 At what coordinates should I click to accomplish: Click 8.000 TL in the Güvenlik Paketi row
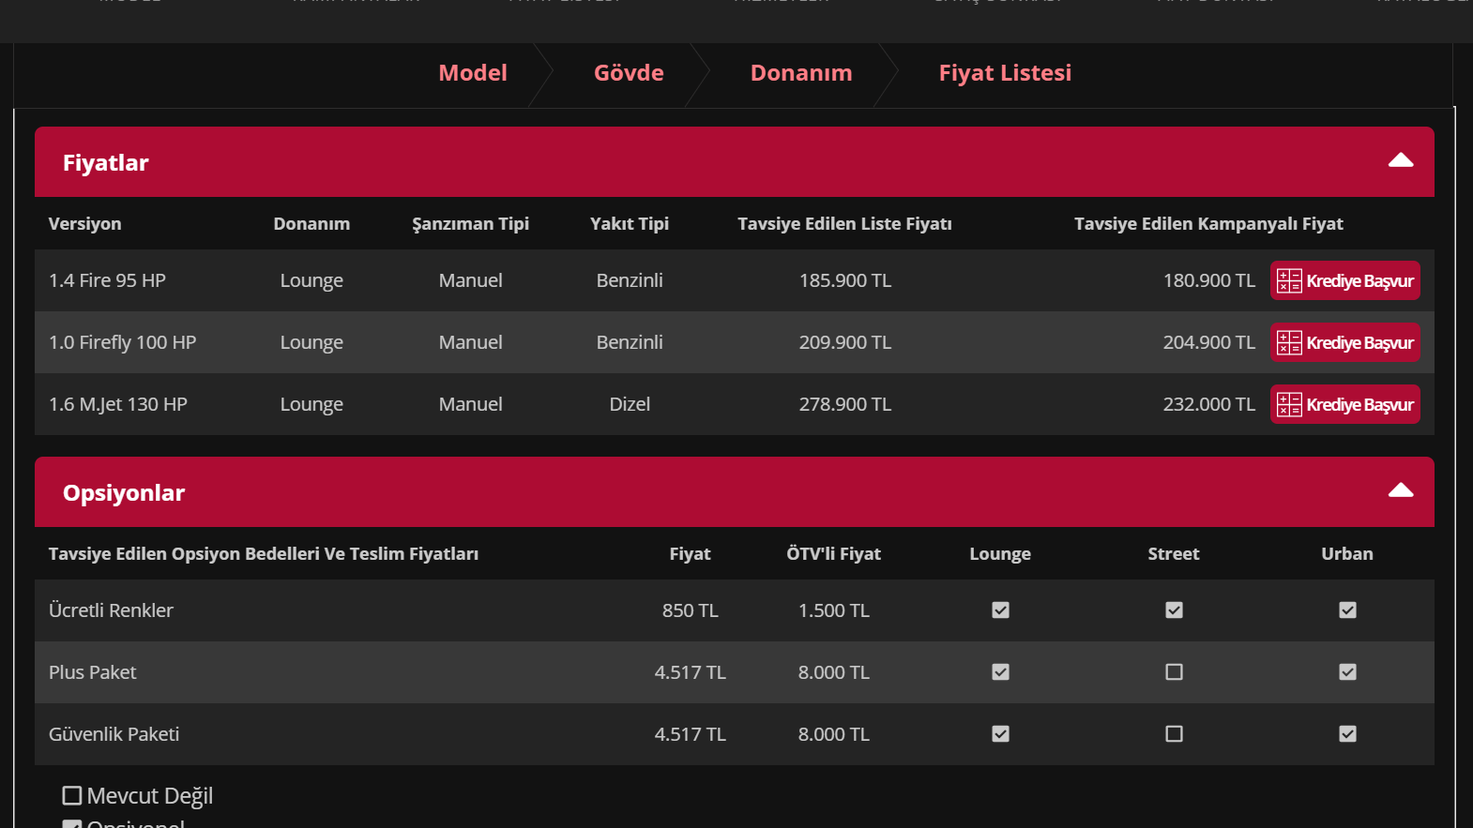pyautogui.click(x=833, y=734)
